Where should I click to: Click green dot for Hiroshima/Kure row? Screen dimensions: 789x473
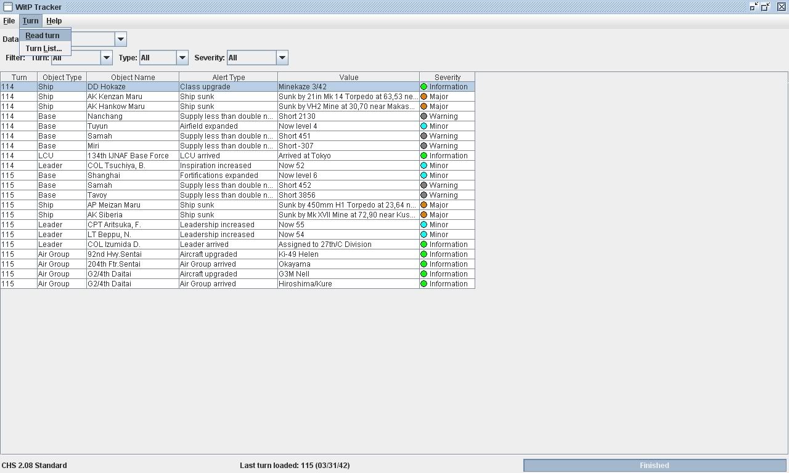[424, 284]
